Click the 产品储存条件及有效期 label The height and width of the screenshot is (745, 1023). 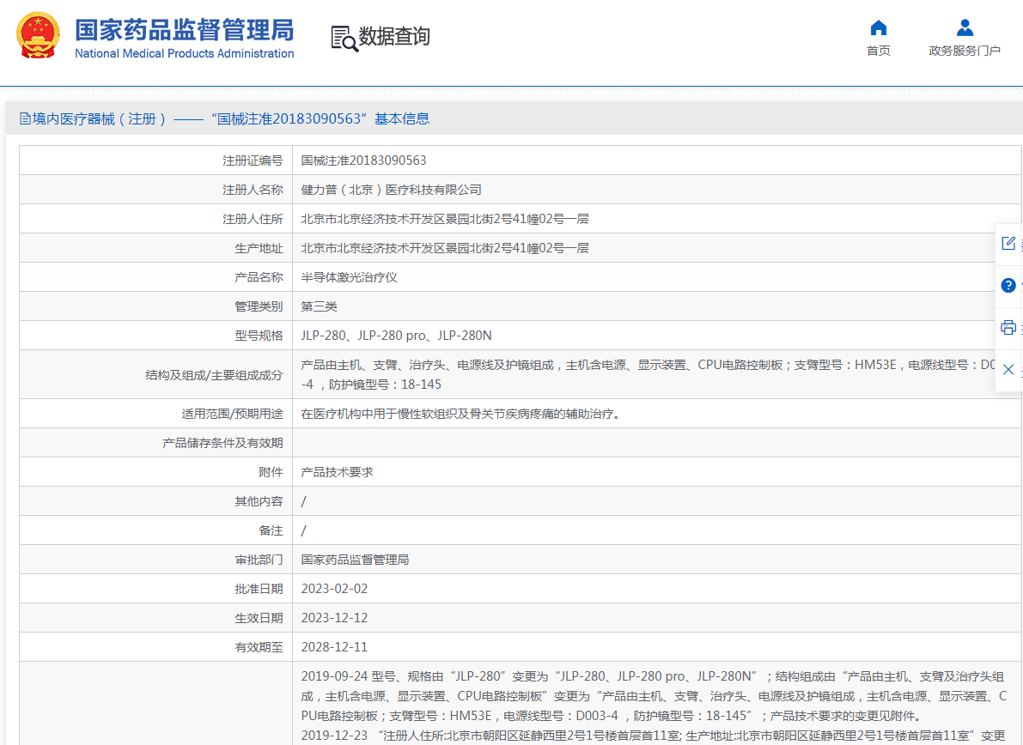222,443
